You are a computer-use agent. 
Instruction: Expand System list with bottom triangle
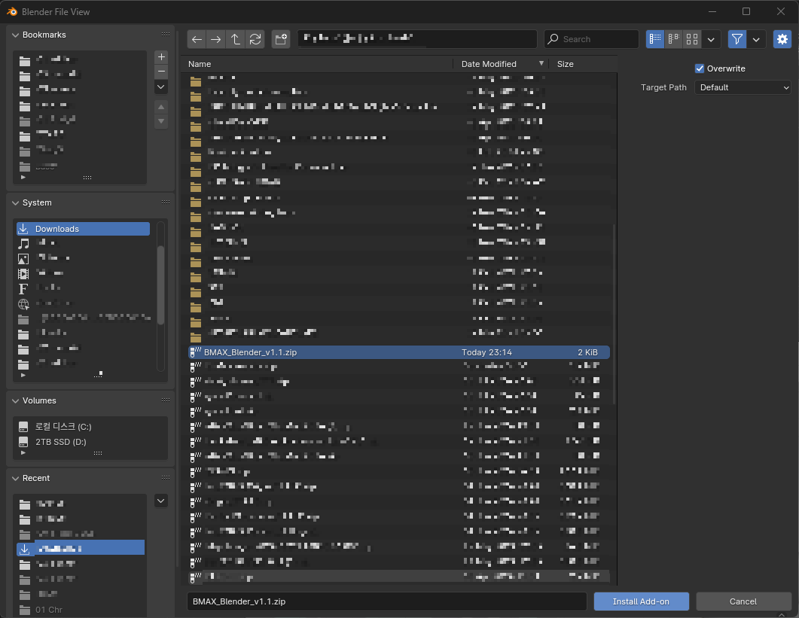pyautogui.click(x=23, y=375)
